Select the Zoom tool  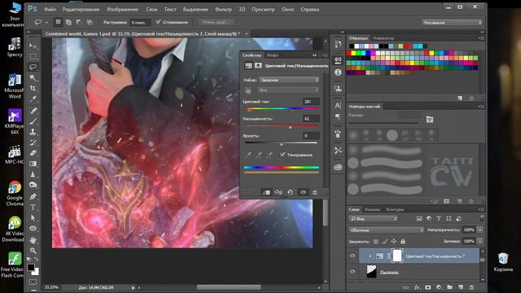(33, 251)
